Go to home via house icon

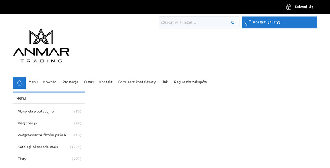(19, 83)
